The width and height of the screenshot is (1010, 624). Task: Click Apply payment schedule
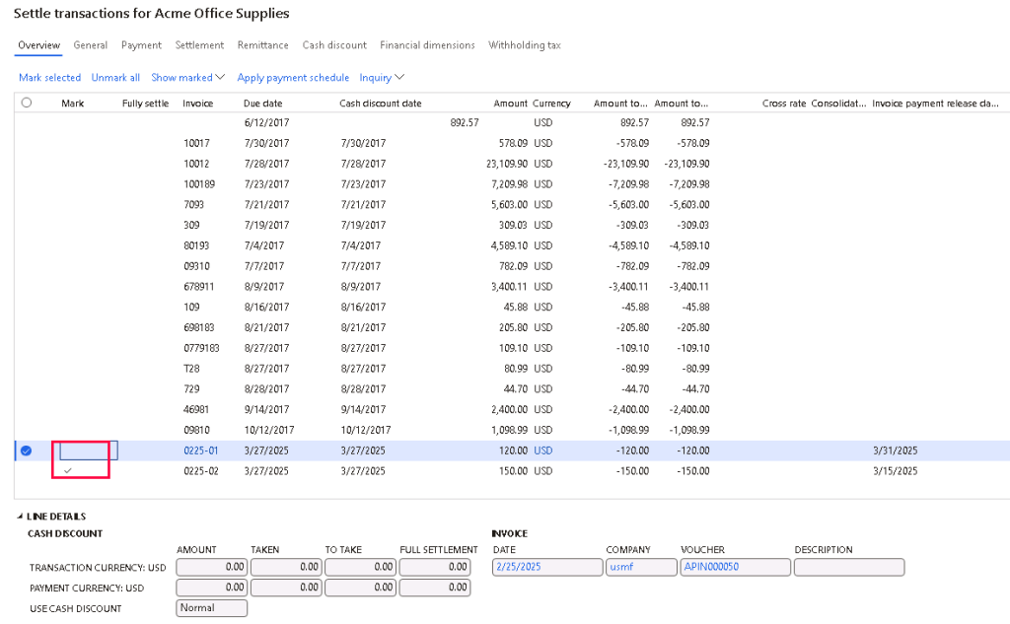[293, 78]
